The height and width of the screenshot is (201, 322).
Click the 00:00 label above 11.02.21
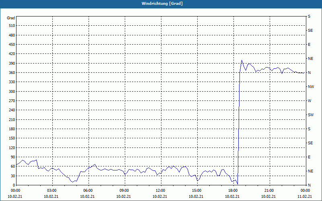(305, 191)
